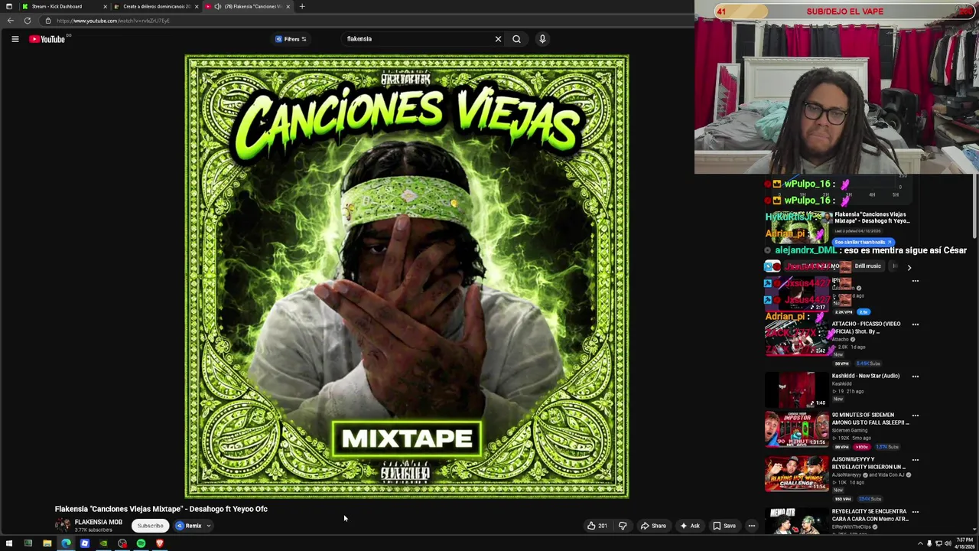Dislike the video
The width and height of the screenshot is (979, 551).
tap(623, 526)
